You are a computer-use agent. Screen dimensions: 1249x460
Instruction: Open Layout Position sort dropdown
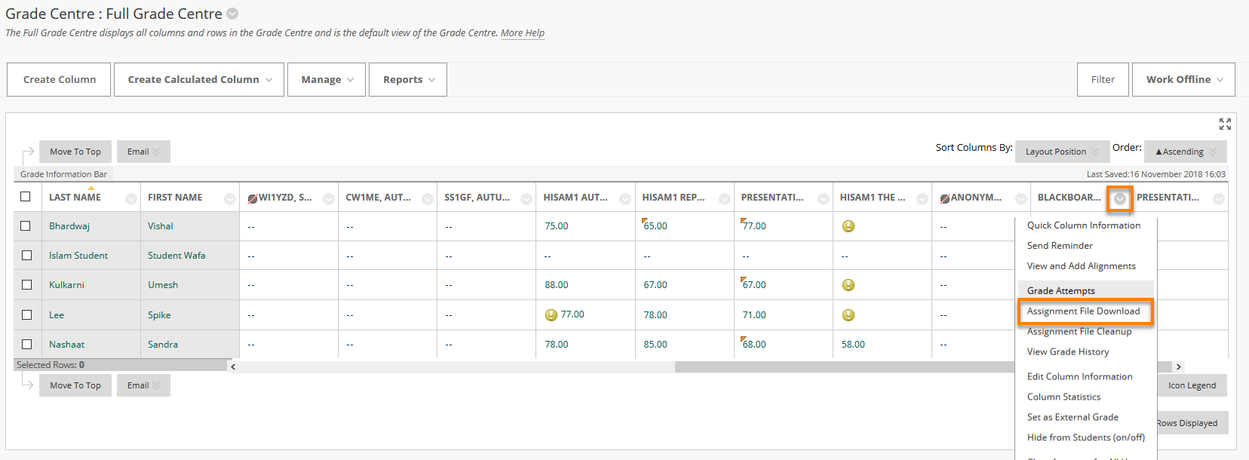1062,152
